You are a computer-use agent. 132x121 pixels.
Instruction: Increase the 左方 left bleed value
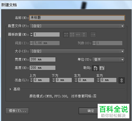pyautogui.click(x=76, y=79)
